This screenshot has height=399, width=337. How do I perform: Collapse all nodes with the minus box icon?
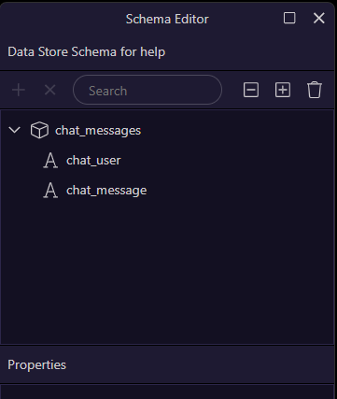(x=251, y=90)
